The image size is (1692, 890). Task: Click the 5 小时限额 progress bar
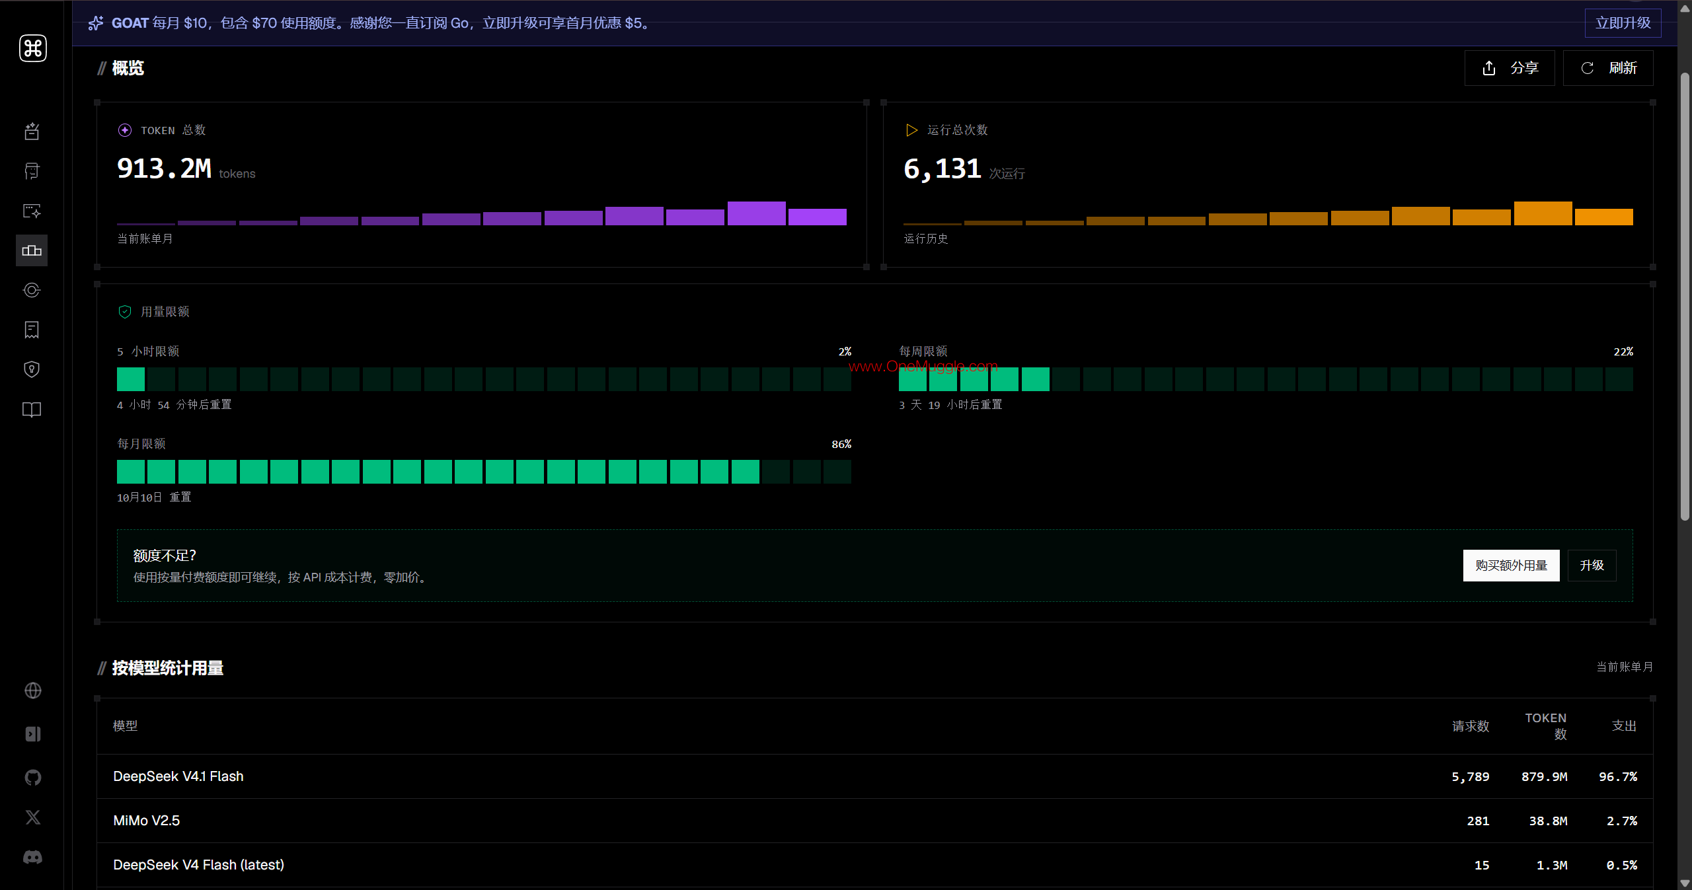484,379
